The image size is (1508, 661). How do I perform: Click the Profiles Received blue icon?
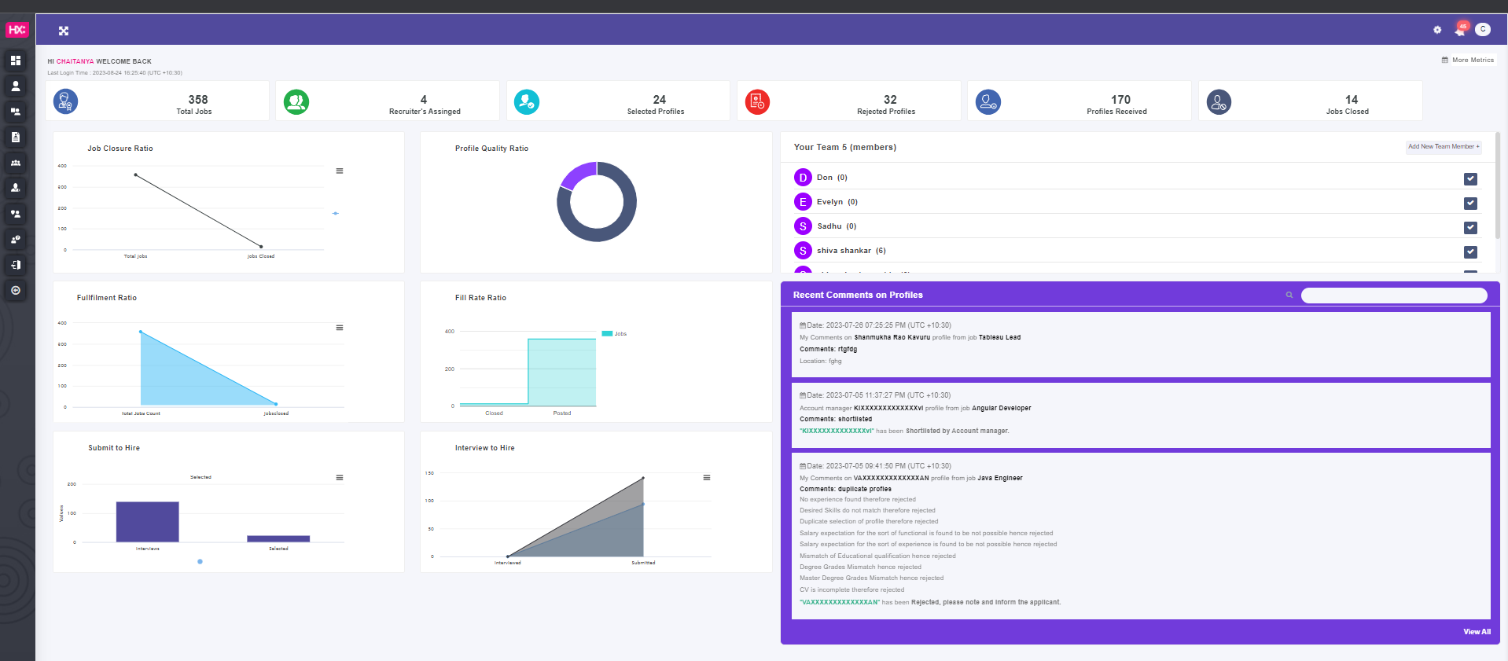pyautogui.click(x=988, y=101)
